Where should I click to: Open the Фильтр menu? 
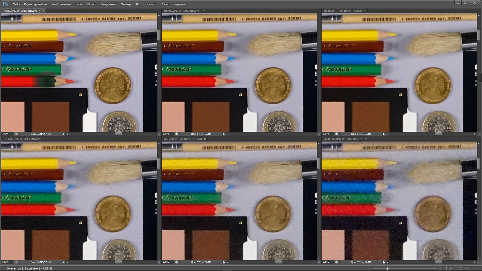coord(126,4)
